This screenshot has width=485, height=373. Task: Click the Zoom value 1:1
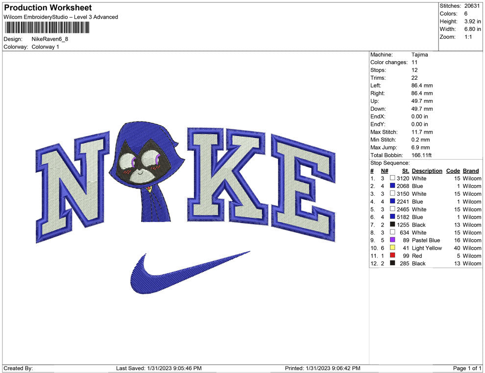pos(468,37)
